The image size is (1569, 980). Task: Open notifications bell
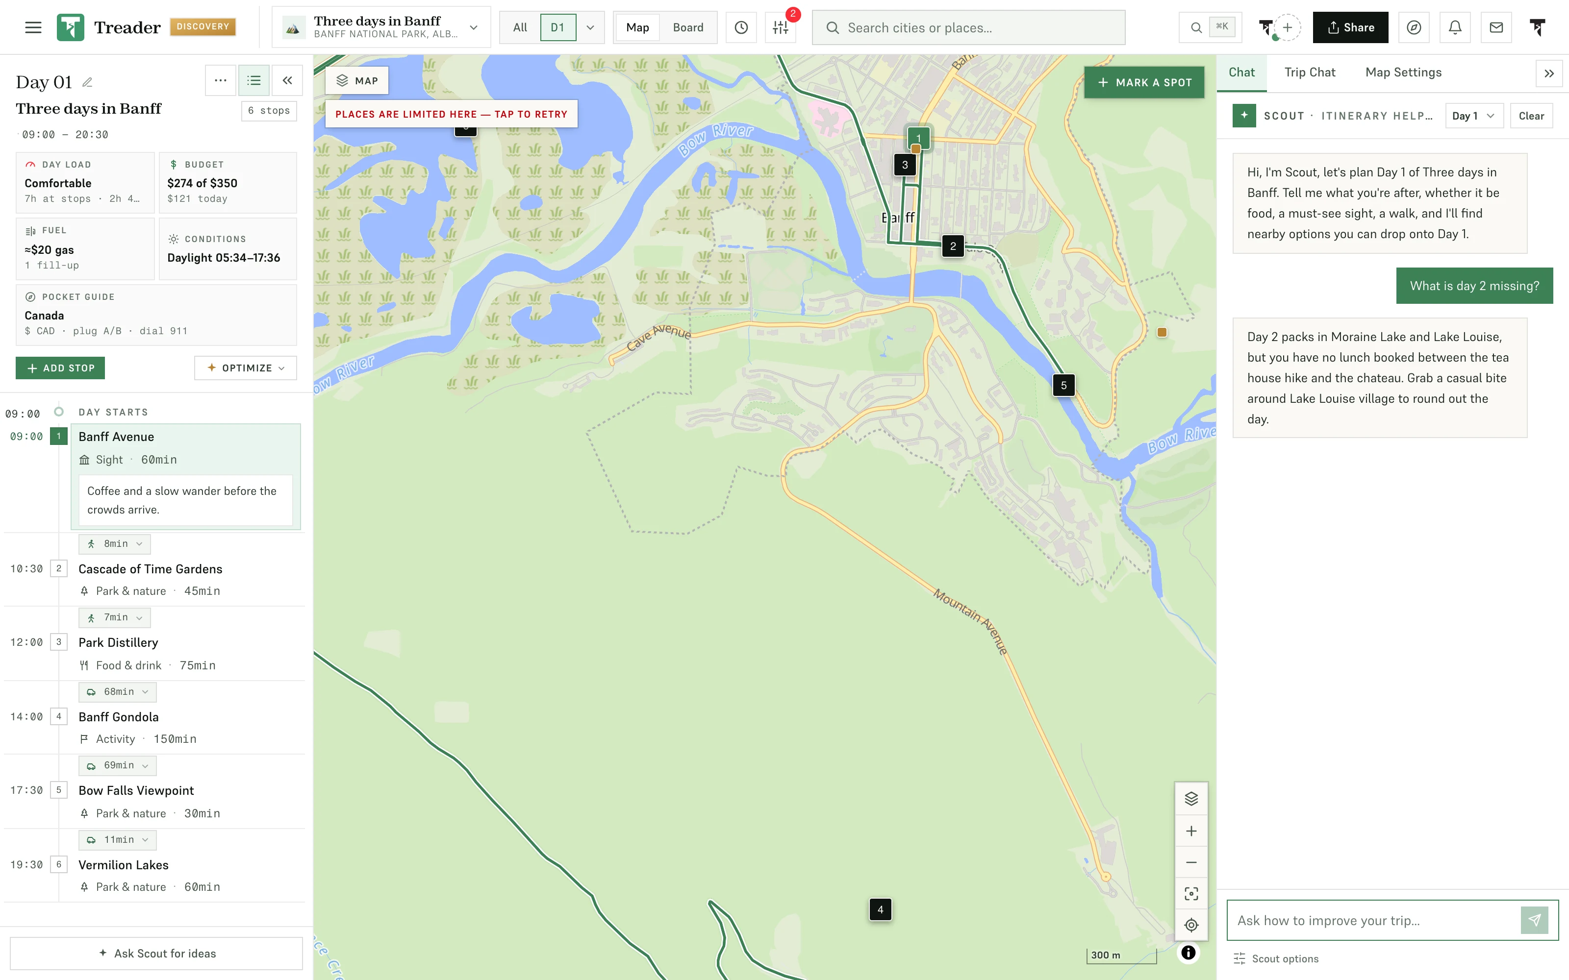click(1455, 27)
